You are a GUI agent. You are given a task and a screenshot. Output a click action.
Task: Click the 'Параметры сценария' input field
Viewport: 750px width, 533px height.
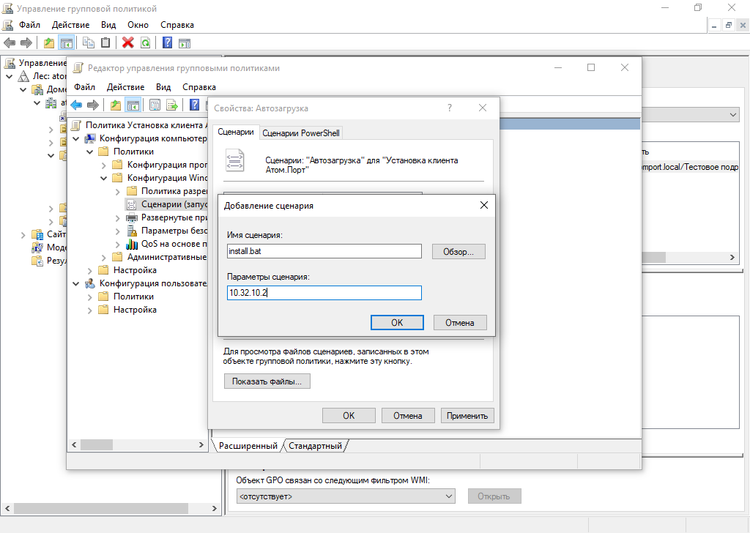click(x=324, y=293)
